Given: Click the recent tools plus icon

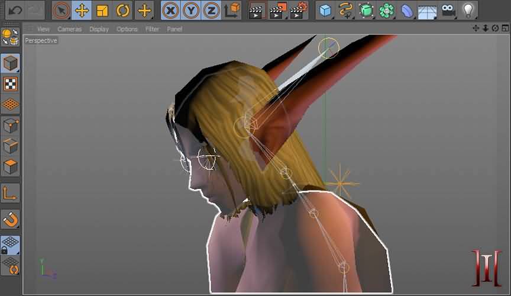Looking at the screenshot, I should coord(144,11).
